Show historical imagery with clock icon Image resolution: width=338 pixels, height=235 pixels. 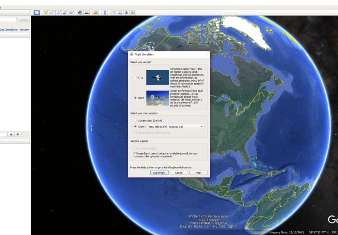(80, 13)
